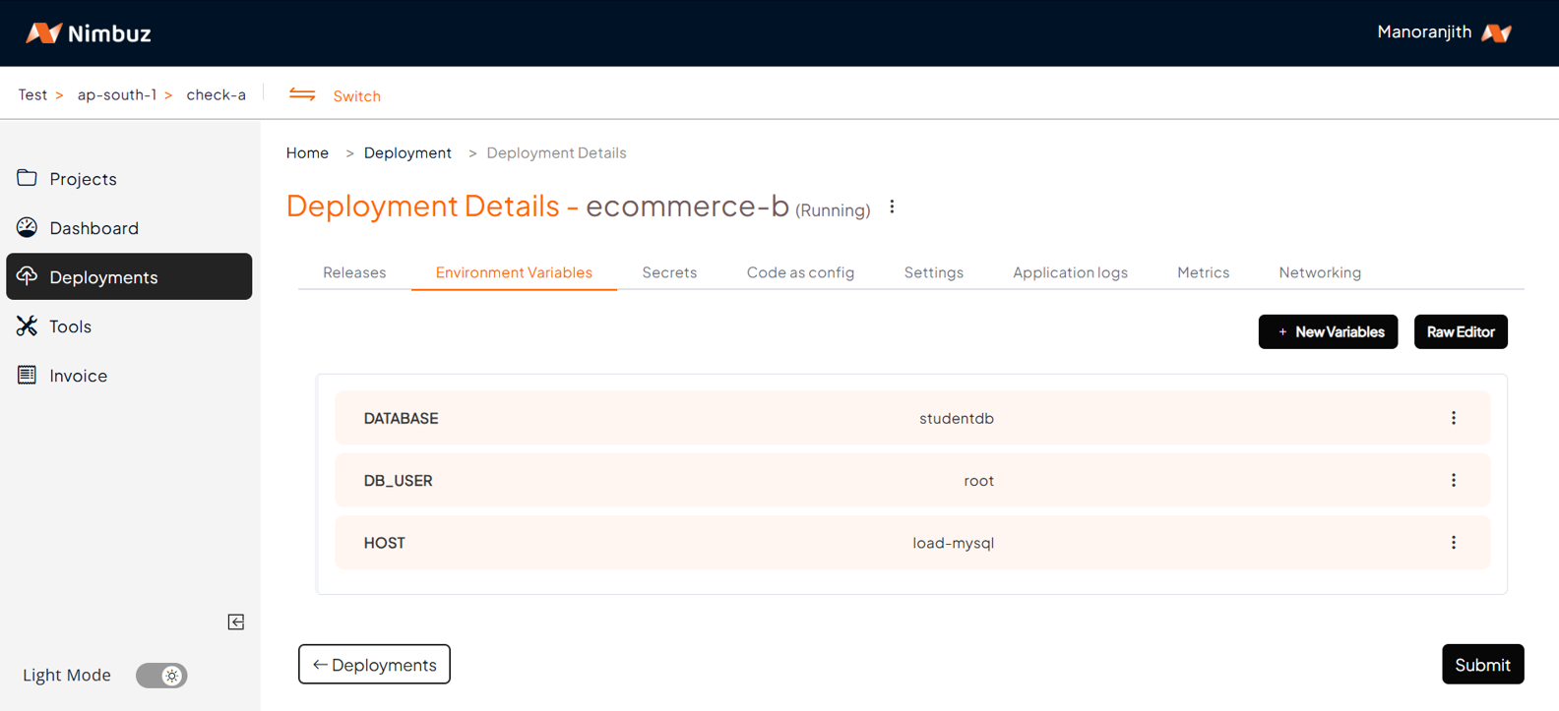
Task: Open the ecommerce-b deployment kebab menu
Action: point(892,207)
